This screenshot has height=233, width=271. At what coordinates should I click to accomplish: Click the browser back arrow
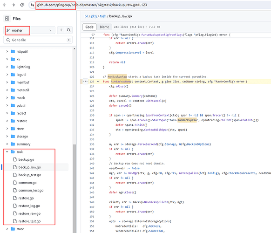point(5,5)
